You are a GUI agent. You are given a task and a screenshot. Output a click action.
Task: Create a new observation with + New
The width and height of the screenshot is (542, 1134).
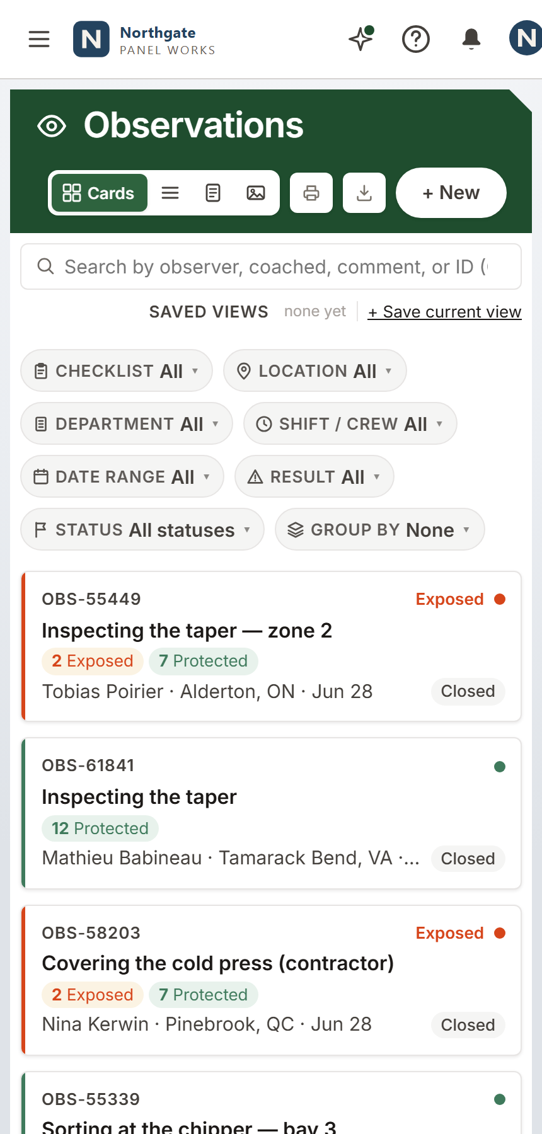pos(451,193)
